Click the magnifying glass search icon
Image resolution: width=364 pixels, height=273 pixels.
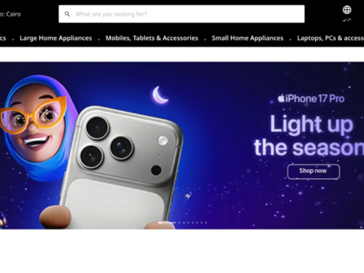[x=67, y=14]
